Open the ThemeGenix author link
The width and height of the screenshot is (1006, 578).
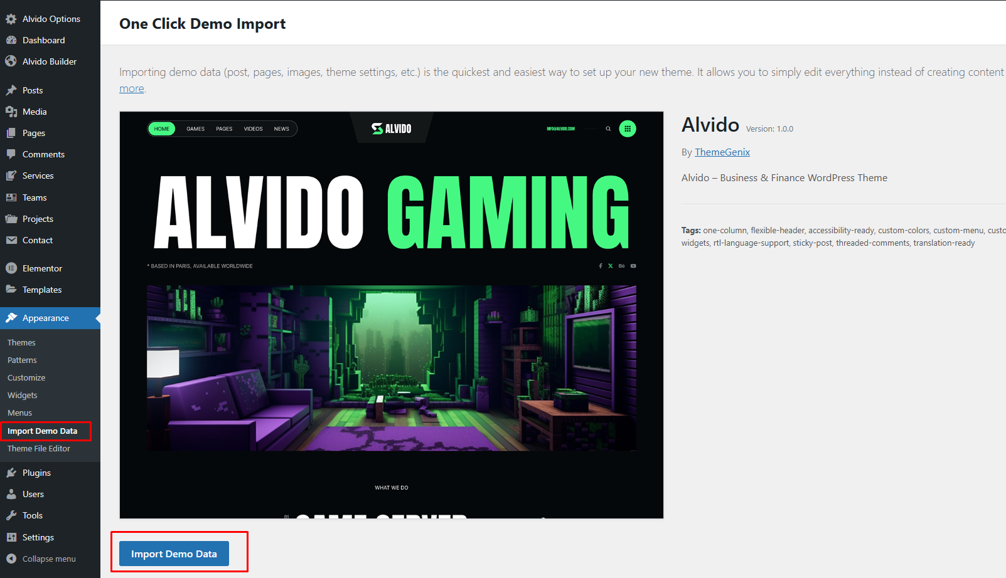722,152
